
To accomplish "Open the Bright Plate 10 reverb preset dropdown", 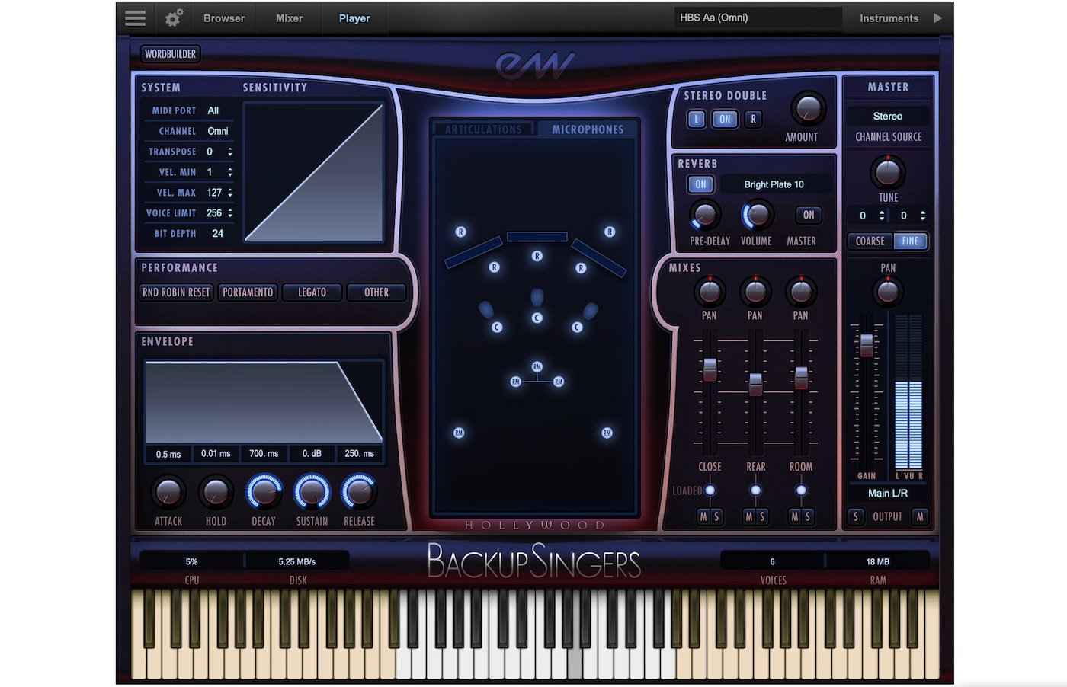I will pos(774,184).
